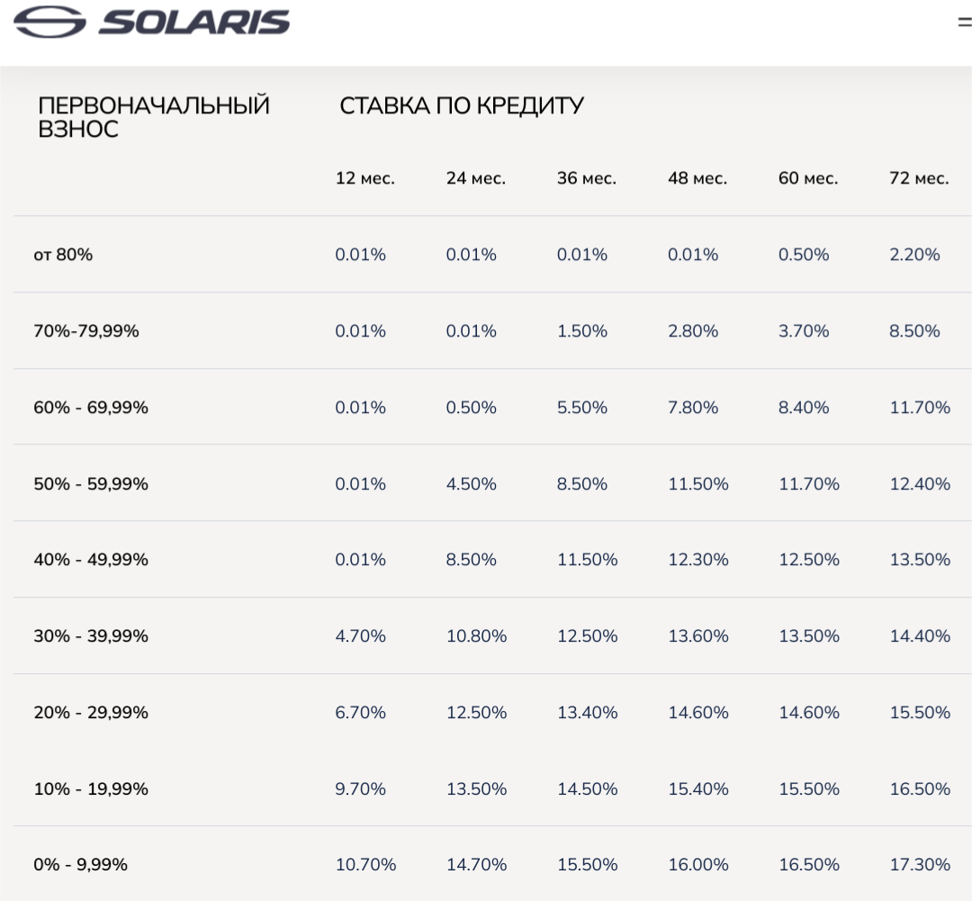The image size is (972, 901).
Task: Click the 24 мес. term header
Action: 475,178
